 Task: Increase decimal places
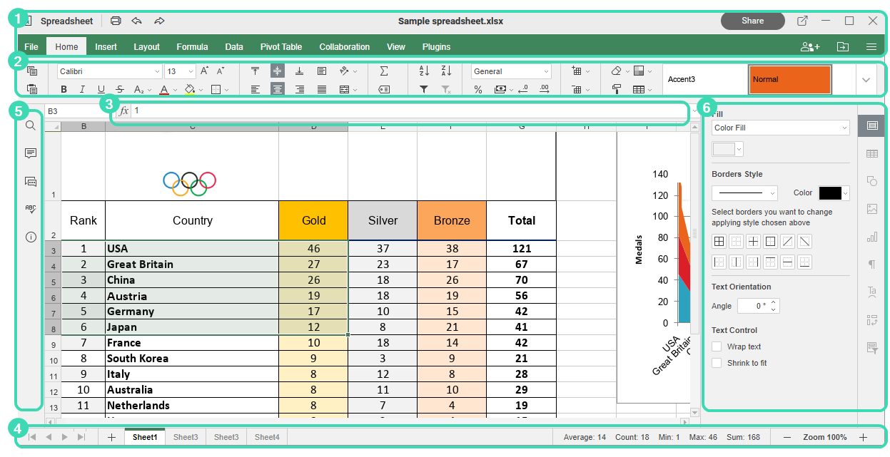point(545,90)
